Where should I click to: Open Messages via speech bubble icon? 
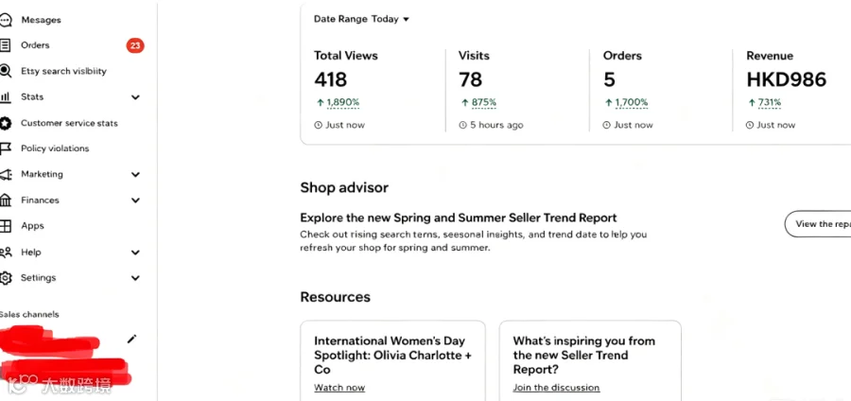[x=5, y=20]
